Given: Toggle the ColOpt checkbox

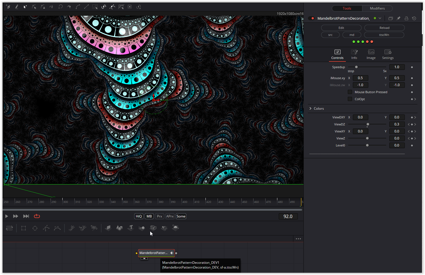Looking at the screenshot, I should [350, 99].
